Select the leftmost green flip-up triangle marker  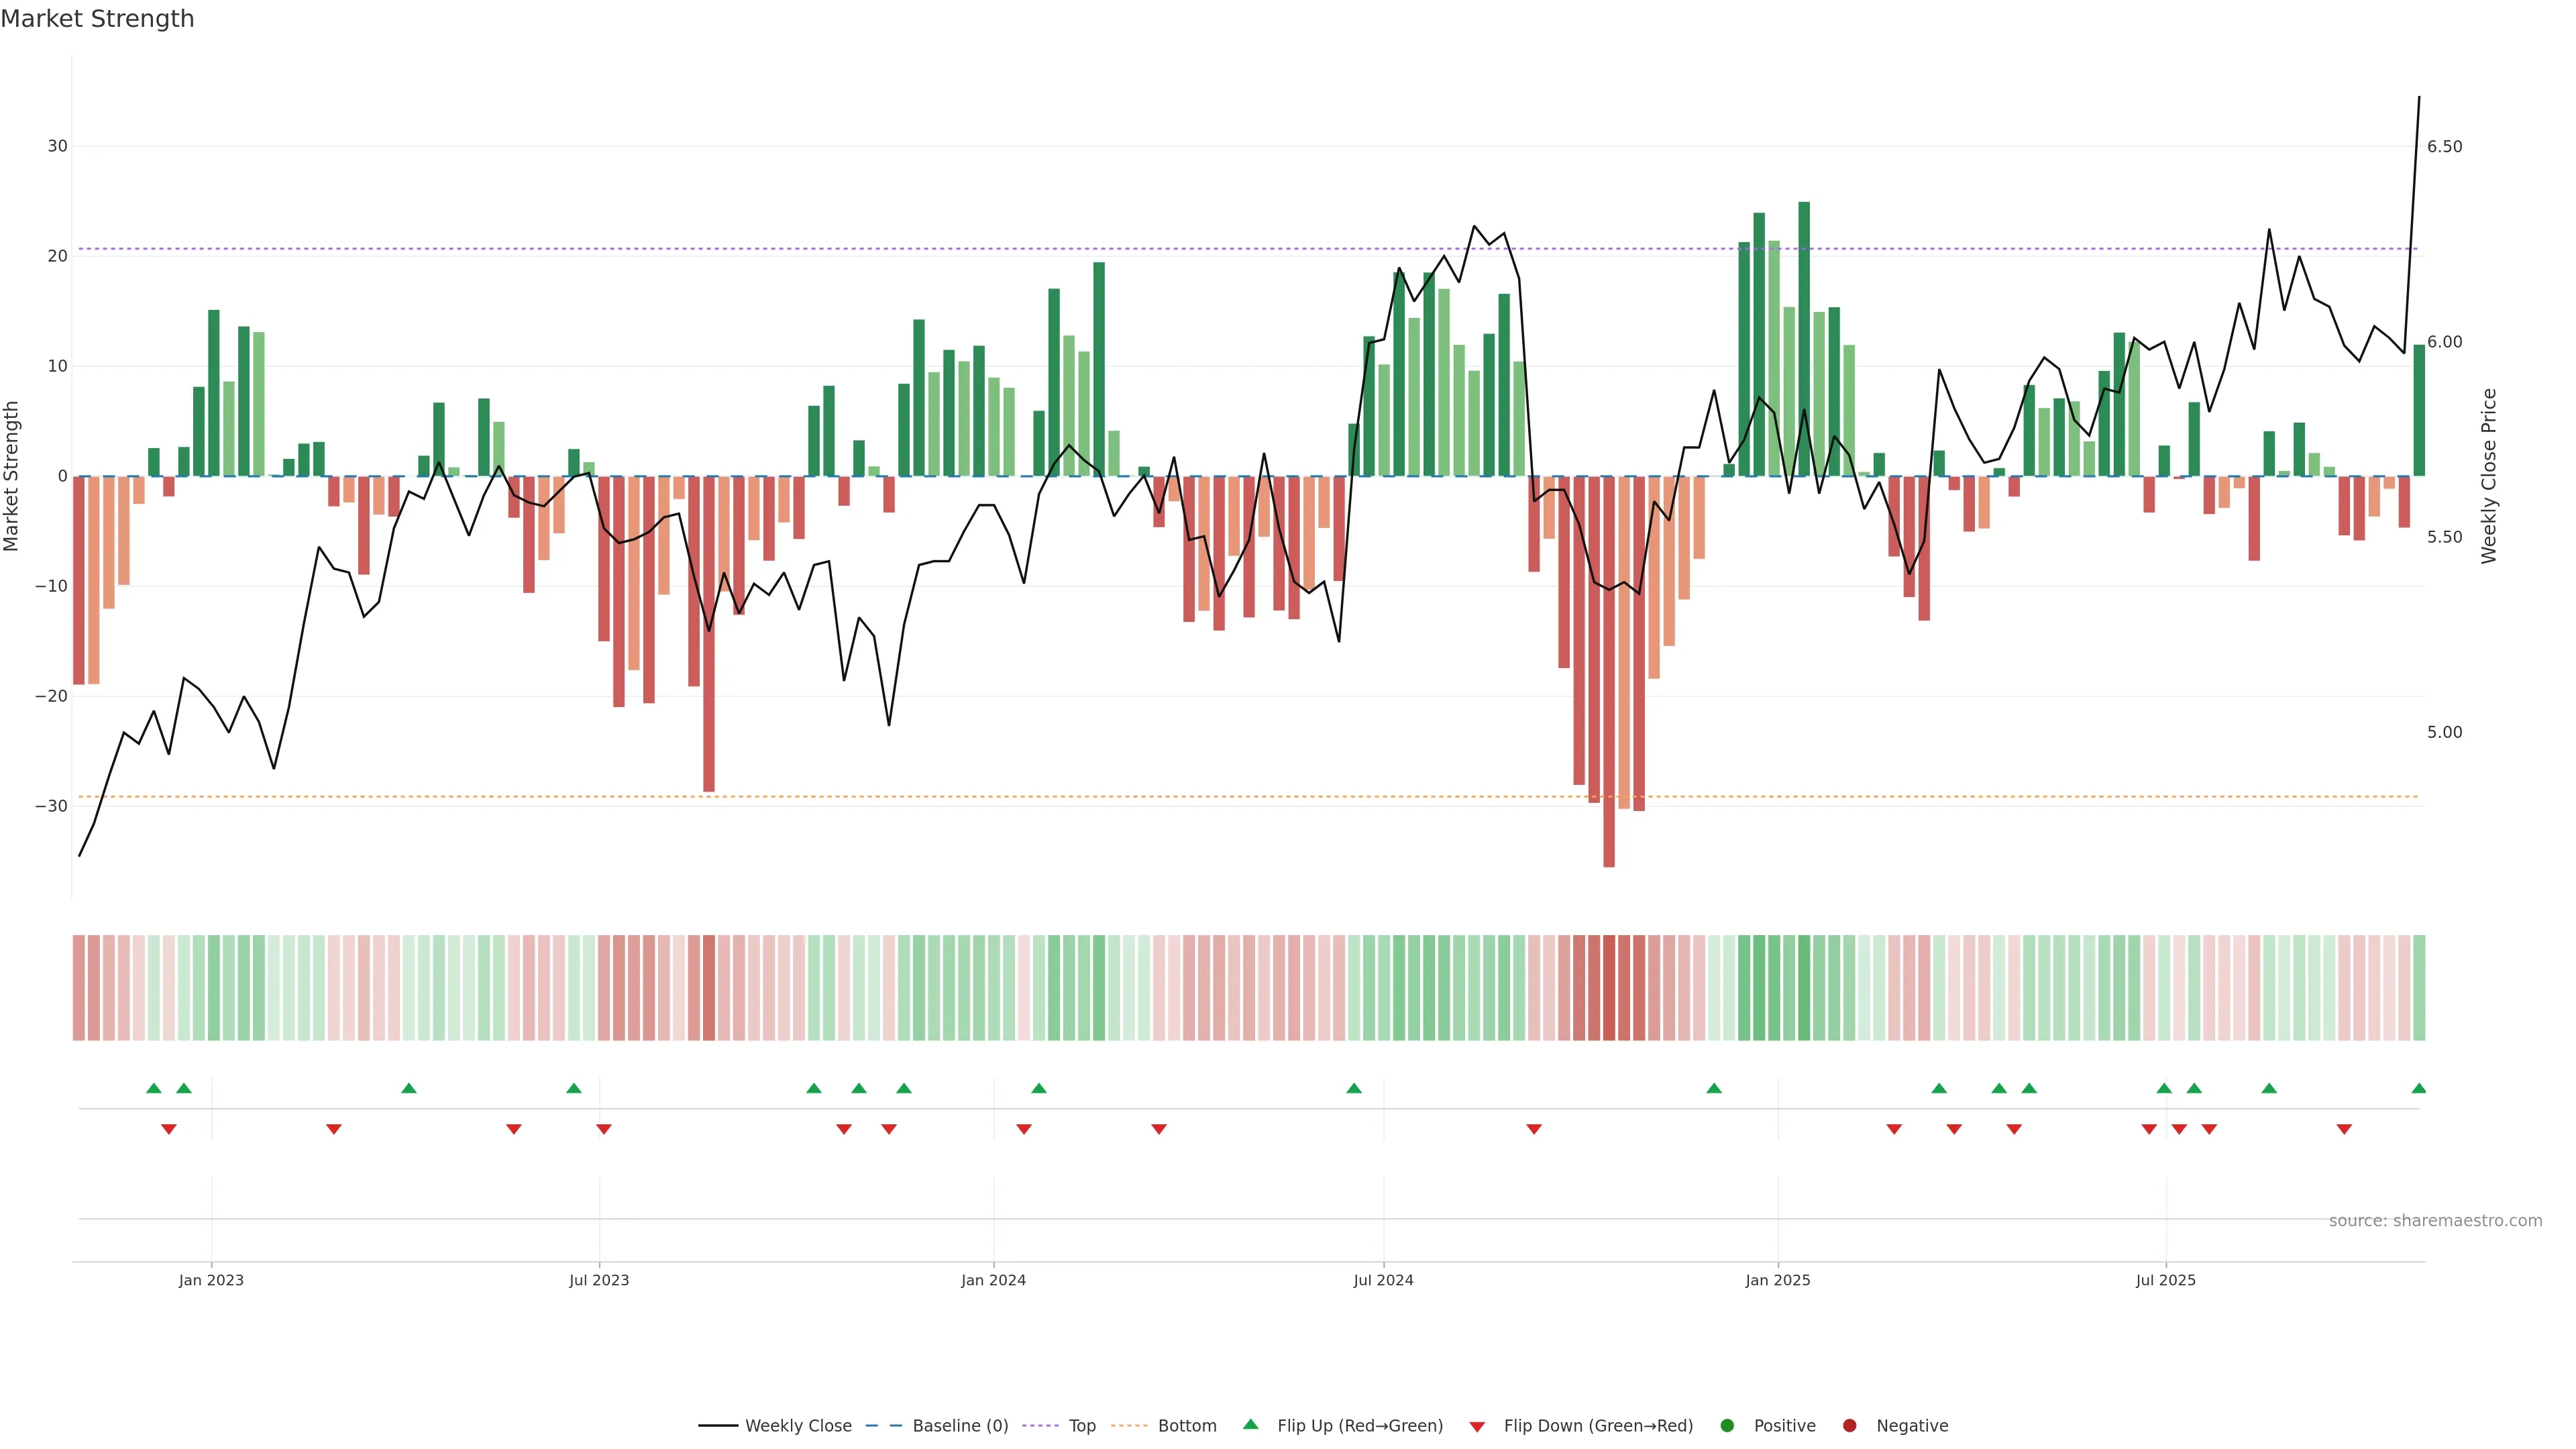(153, 1088)
